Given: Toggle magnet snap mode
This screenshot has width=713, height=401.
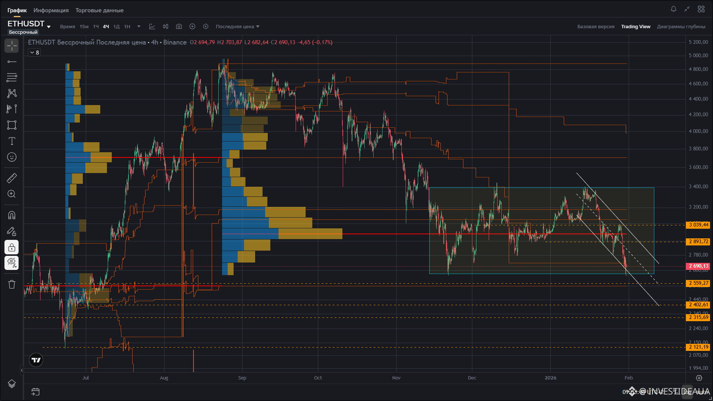Looking at the screenshot, I should (x=12, y=215).
